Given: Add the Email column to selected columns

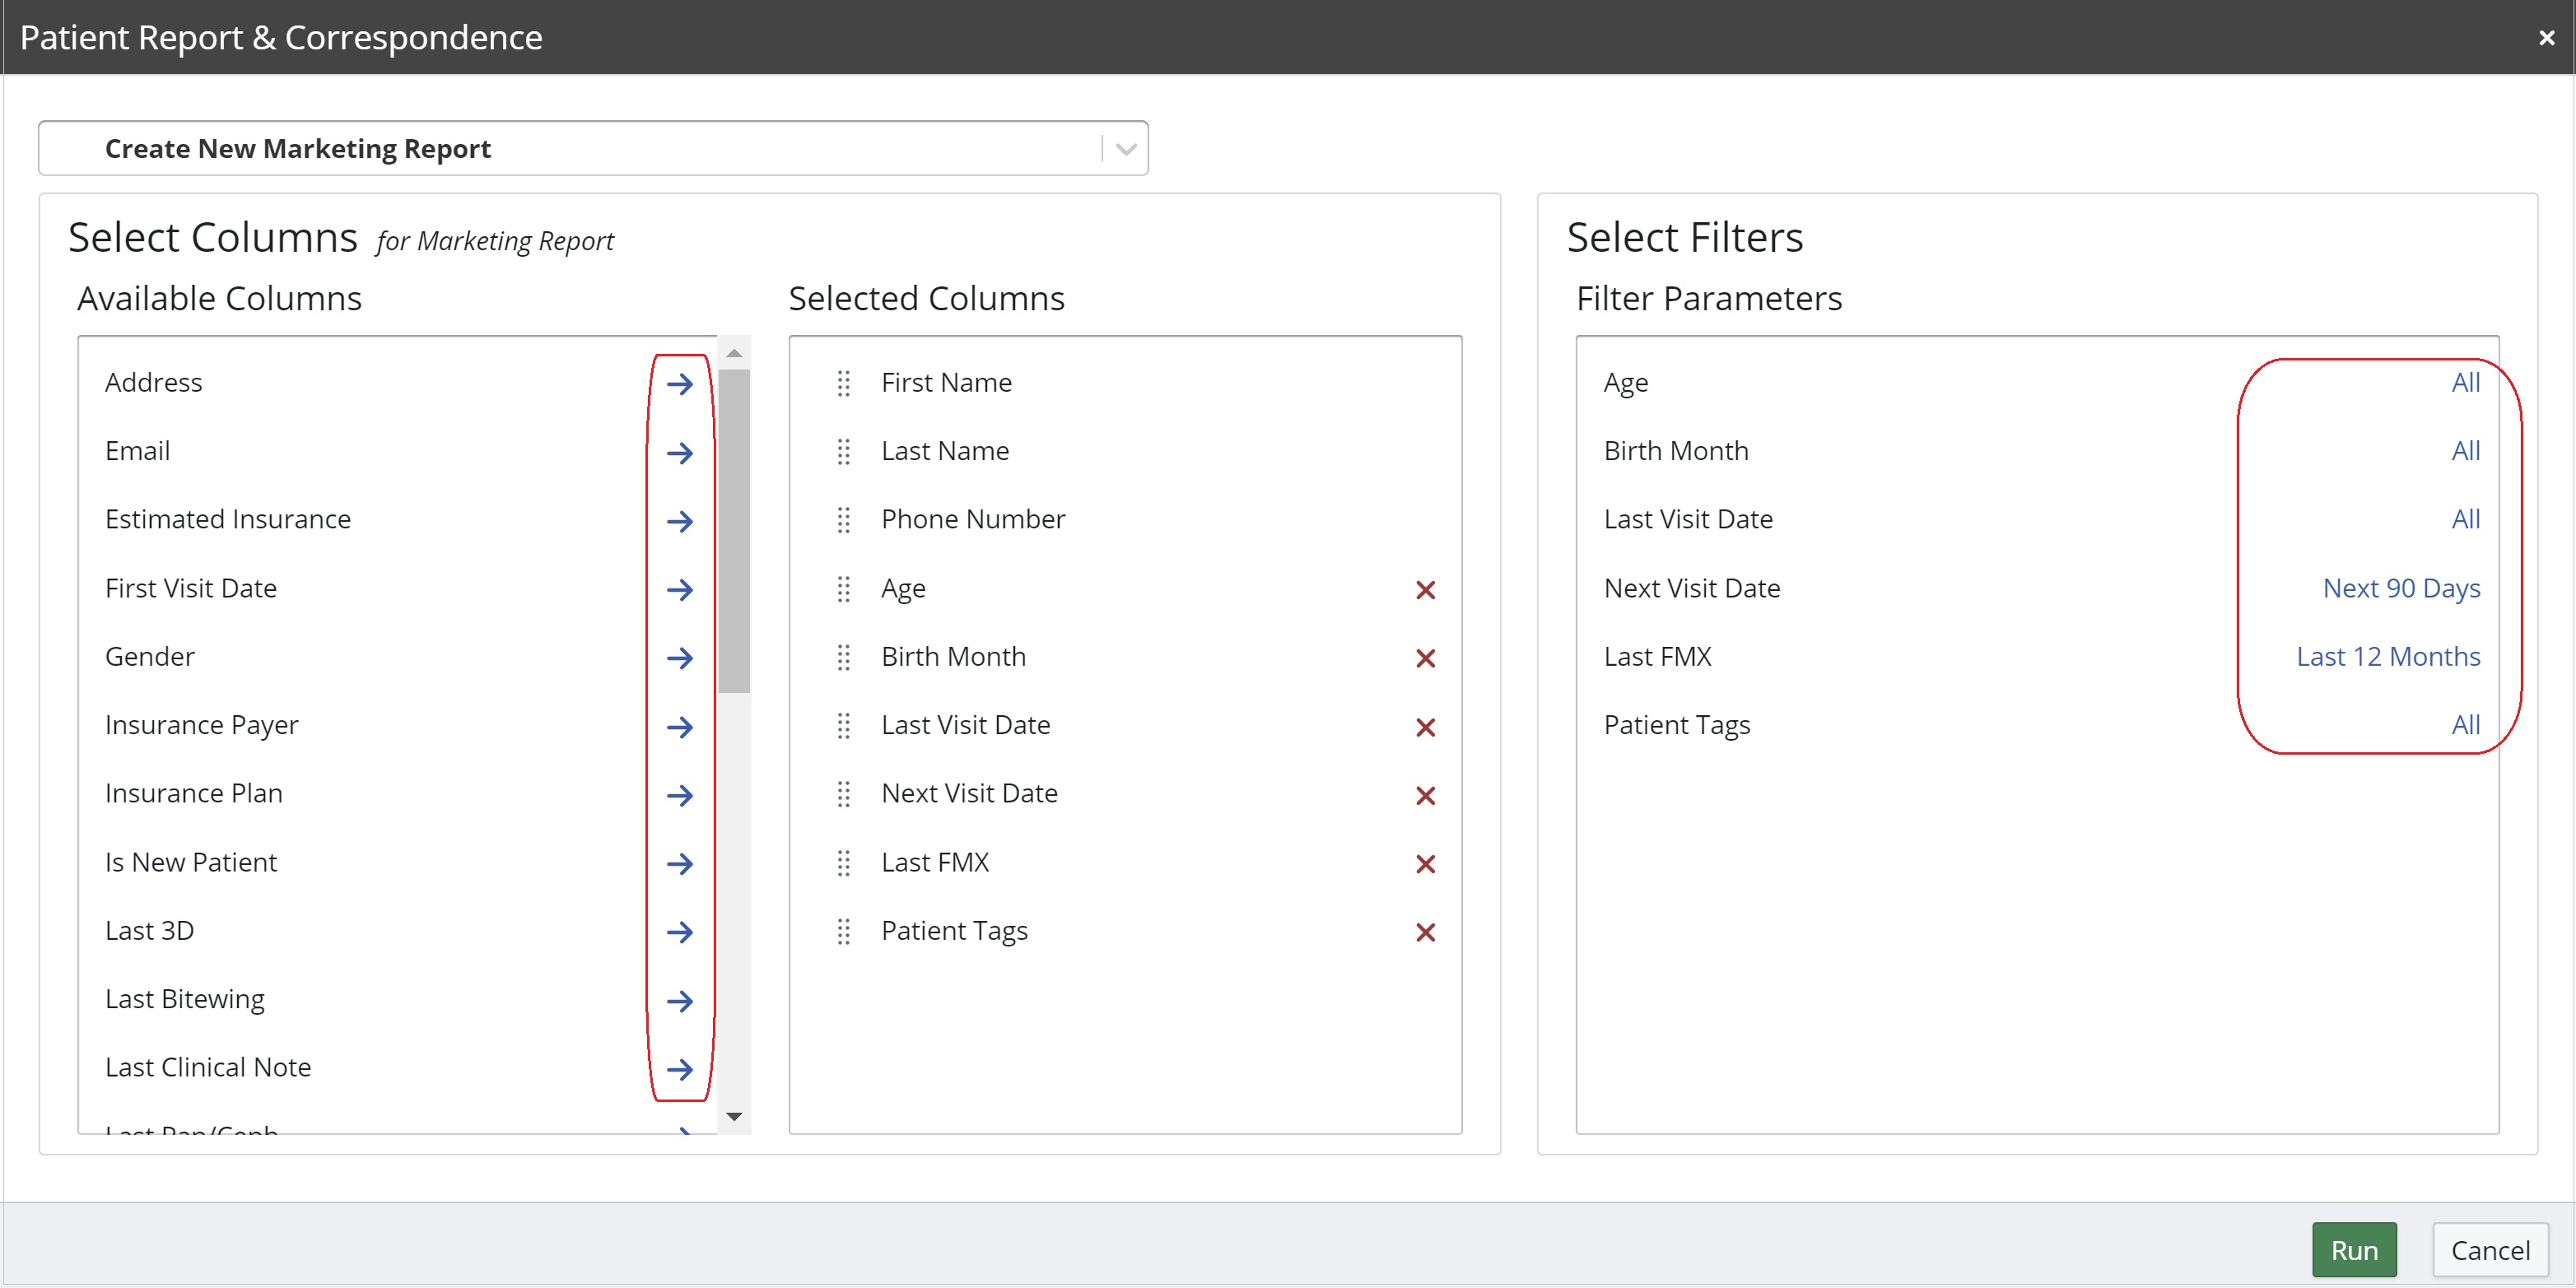Looking at the screenshot, I should coord(681,452).
